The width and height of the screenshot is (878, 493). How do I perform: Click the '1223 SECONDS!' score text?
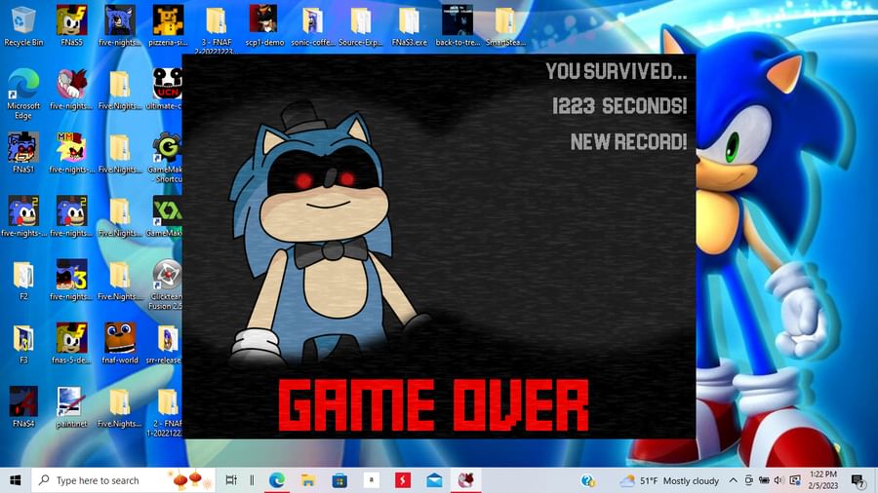click(x=619, y=105)
